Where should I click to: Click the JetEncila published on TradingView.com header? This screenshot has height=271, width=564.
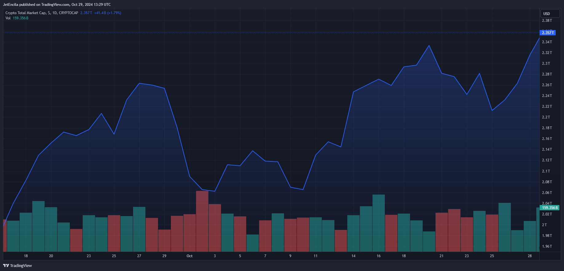point(57,5)
